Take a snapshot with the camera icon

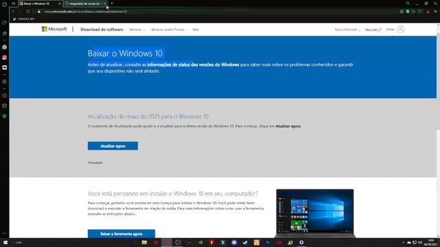[401, 12]
